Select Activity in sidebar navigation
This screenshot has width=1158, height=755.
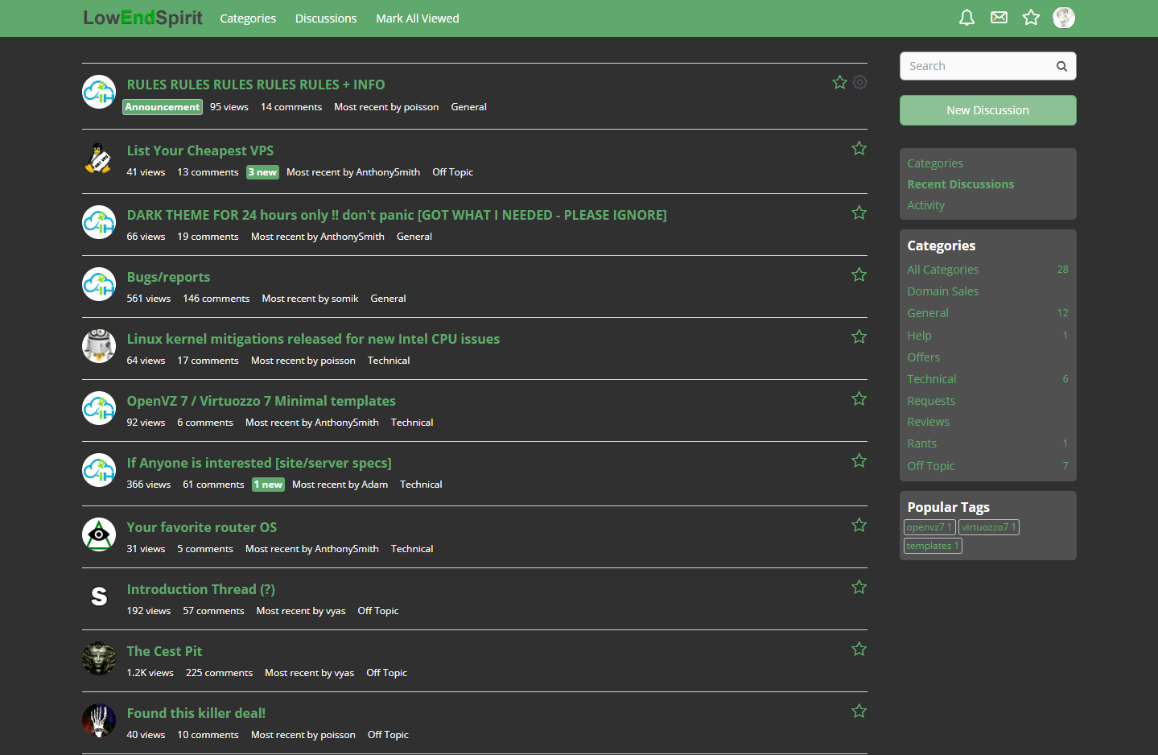(x=925, y=205)
